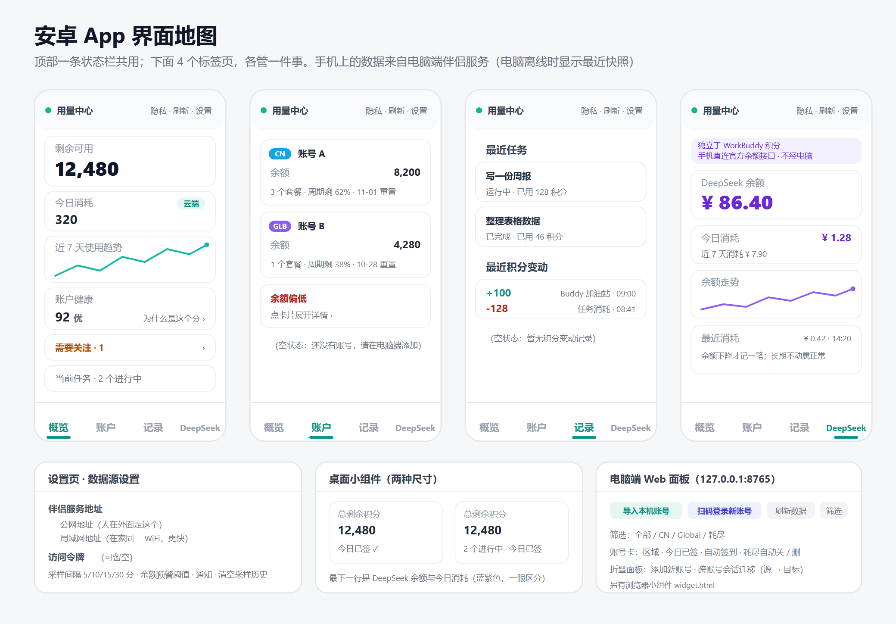Image resolution: width=896 pixels, height=624 pixels.
Task: Click widget showing 2 个进行中 · 今日已签
Action: point(512,533)
